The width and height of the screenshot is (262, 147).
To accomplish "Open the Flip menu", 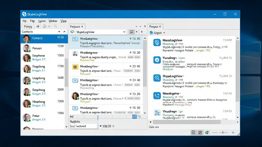I will pos(32,21).
